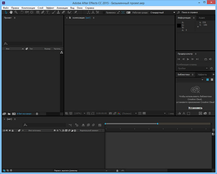217x174 pixels.
Task: Toggle the lock column switch in the timeline
Action: 13,130
